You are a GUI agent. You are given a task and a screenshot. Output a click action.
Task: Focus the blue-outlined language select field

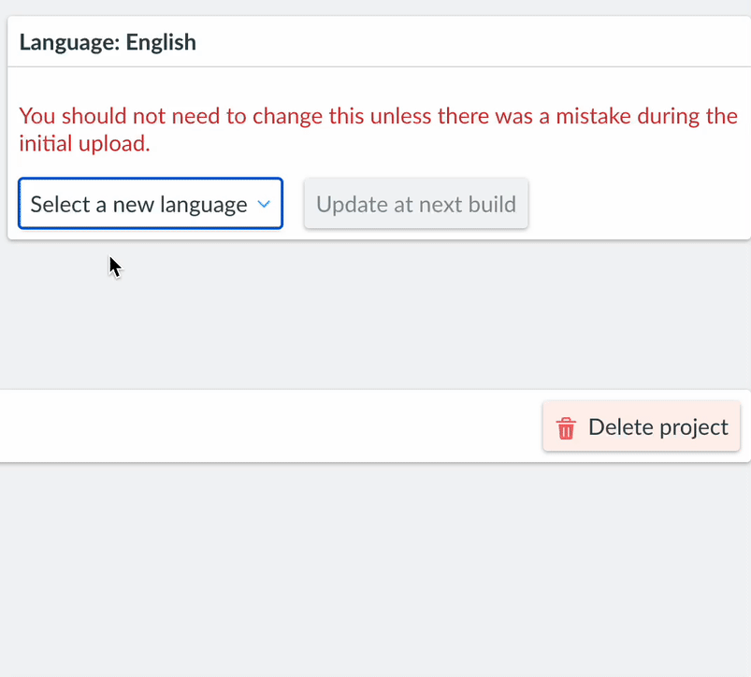point(151,204)
